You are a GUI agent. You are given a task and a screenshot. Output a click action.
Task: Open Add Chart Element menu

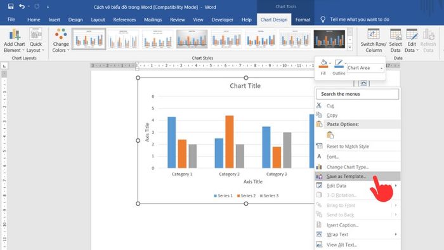tap(14, 41)
